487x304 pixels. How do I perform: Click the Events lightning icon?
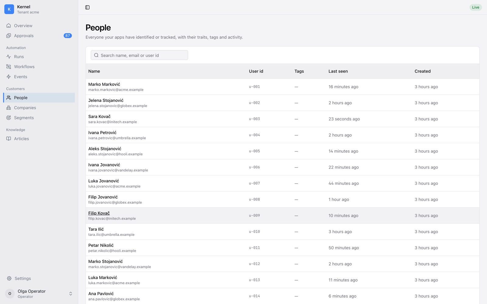pyautogui.click(x=9, y=77)
